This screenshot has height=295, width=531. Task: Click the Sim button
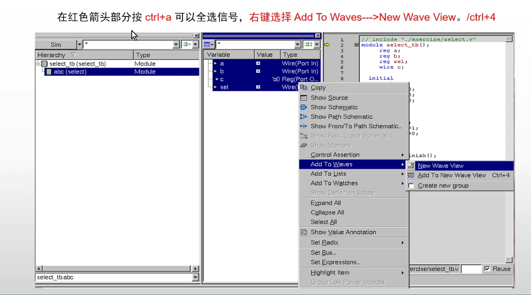point(56,44)
